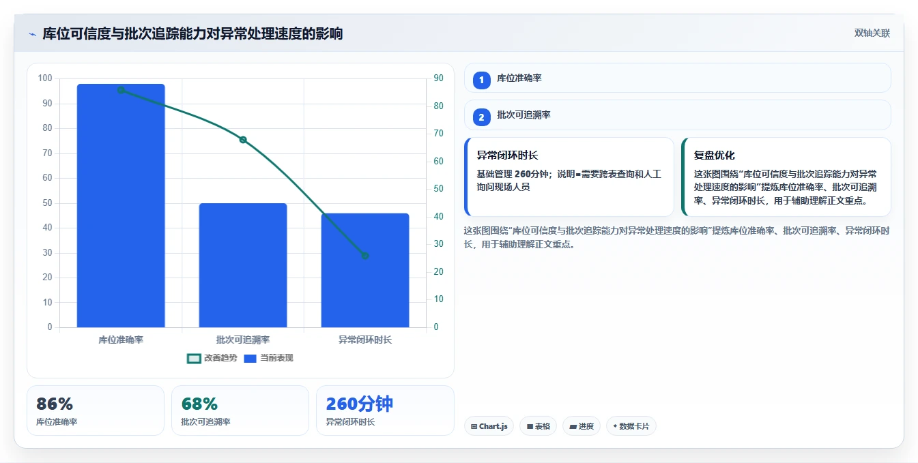The image size is (918, 463).
Task: Click the right axis value 90
Action: click(x=438, y=78)
